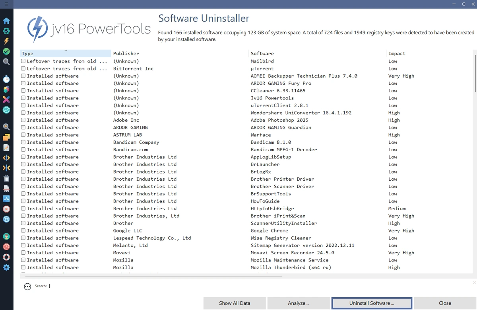Open the user avatar account icon
This screenshot has height=310, width=477.
click(6, 236)
